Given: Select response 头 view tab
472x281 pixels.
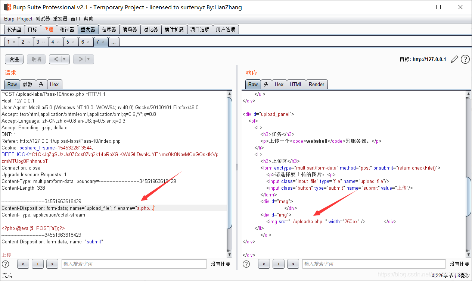Looking at the screenshot, I should pyautogui.click(x=266, y=84).
